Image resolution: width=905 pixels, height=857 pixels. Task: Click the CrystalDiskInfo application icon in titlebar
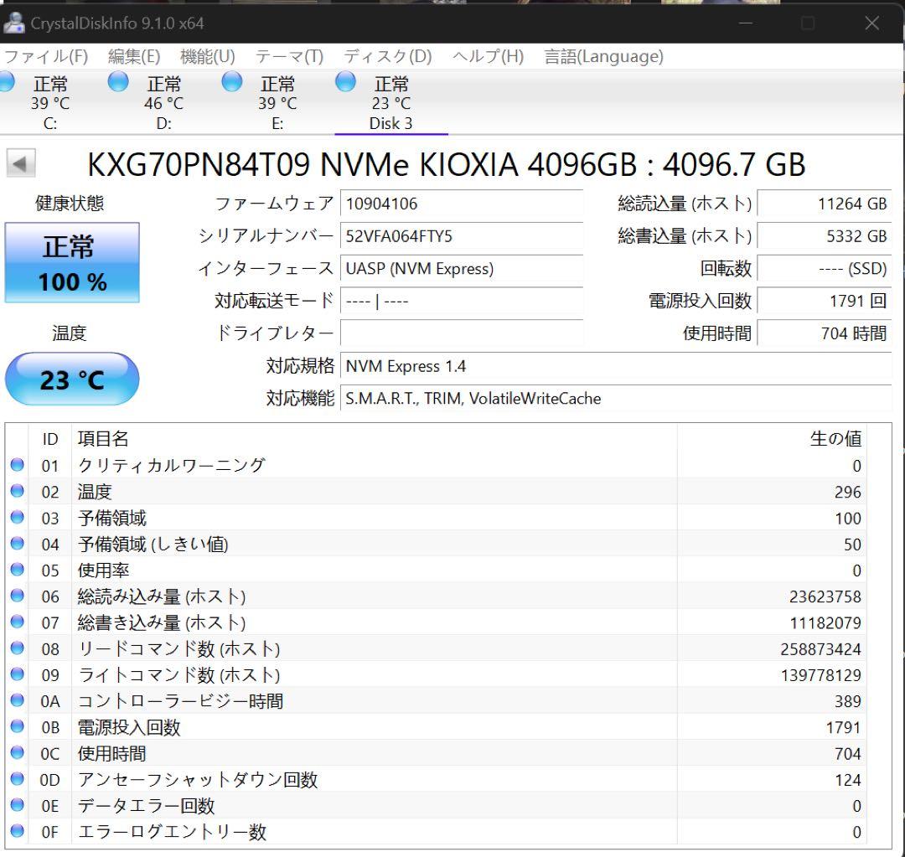click(13, 24)
